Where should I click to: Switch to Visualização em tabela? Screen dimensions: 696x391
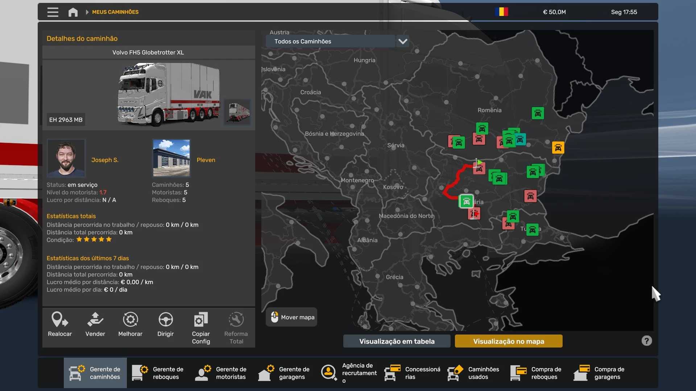397,341
